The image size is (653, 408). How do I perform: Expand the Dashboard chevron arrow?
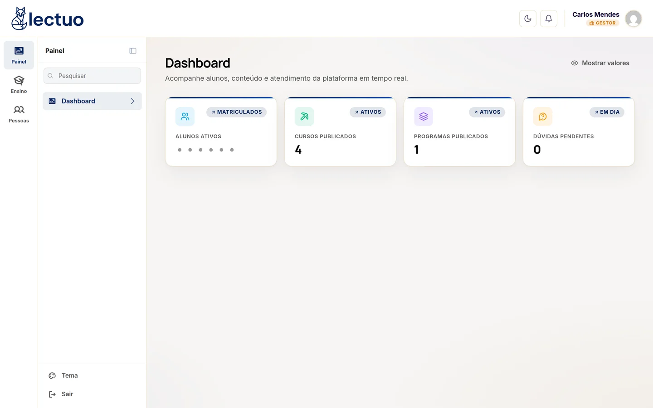(133, 101)
